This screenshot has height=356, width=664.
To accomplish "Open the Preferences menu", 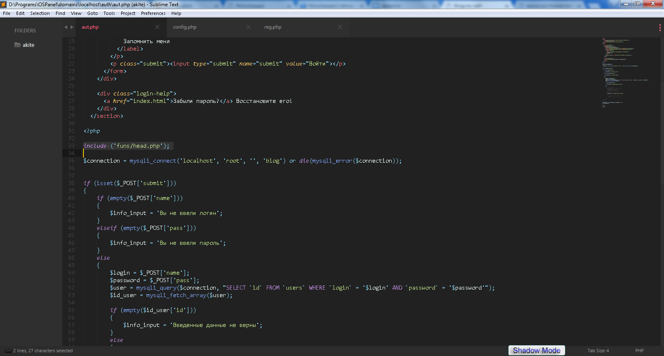I will click(153, 13).
